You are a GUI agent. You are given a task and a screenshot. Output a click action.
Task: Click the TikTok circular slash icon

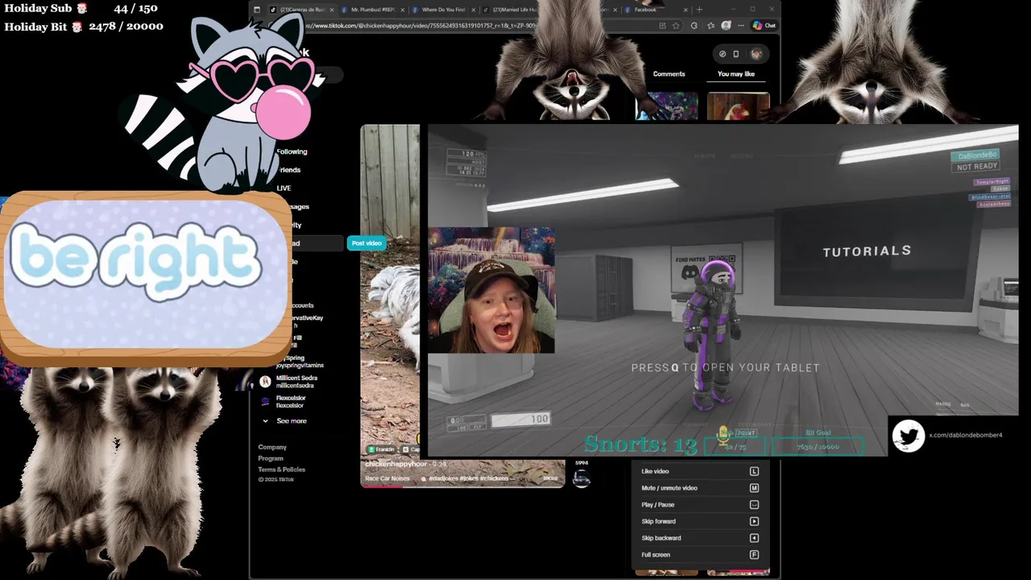(x=723, y=54)
